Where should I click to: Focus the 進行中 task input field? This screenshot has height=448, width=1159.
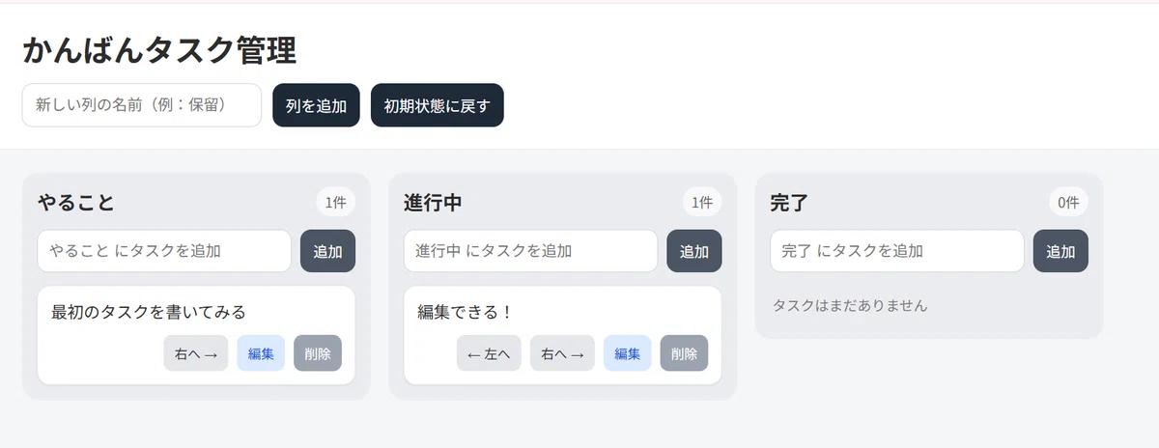[x=530, y=251]
